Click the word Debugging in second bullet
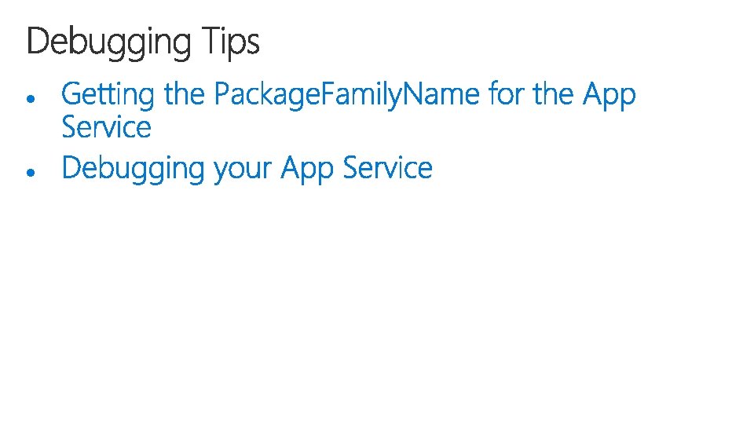The image size is (754, 424). pos(133,169)
